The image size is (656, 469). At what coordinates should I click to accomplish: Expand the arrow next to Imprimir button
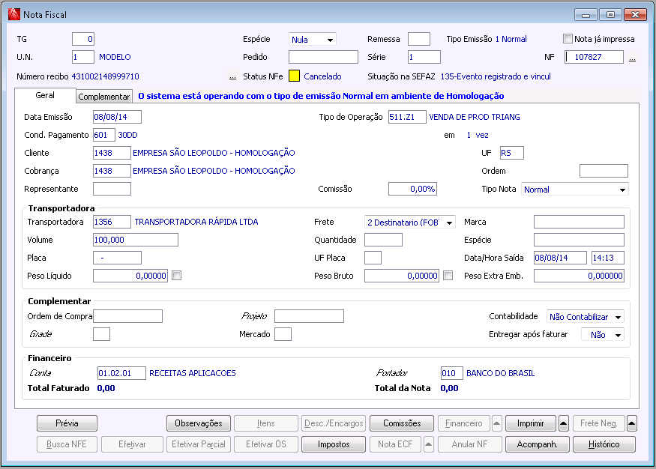(x=564, y=423)
